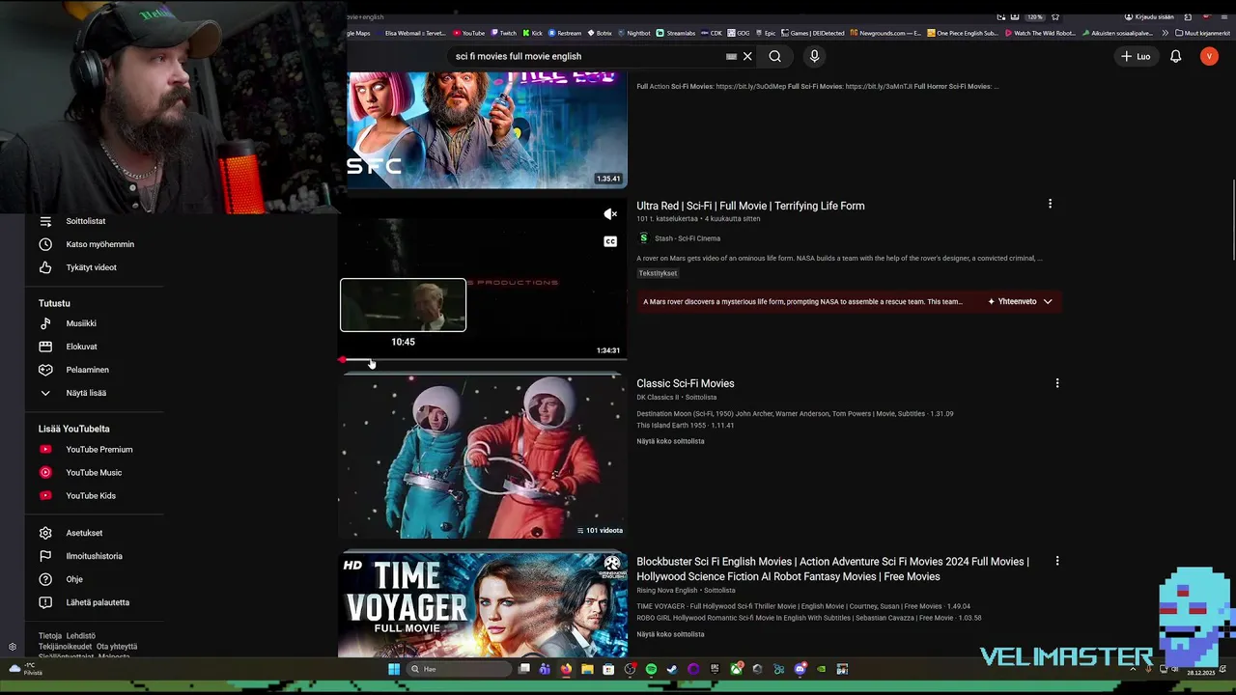Bookmark this page with the star icon
The width and height of the screenshot is (1236, 695).
point(1055,16)
